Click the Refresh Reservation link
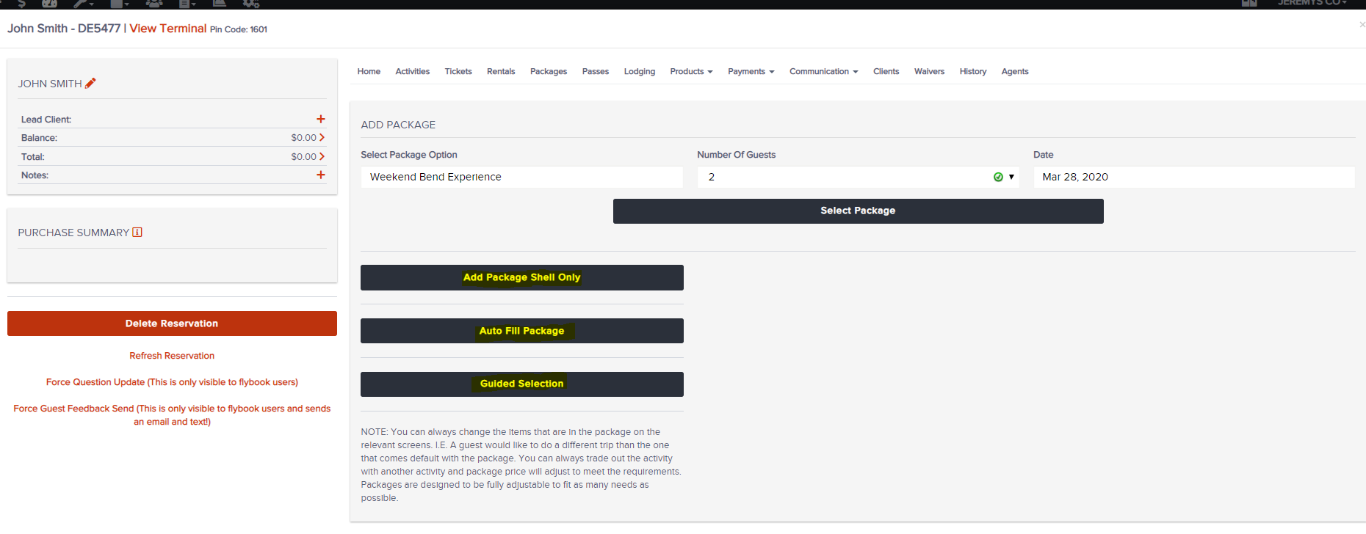 pyautogui.click(x=172, y=356)
